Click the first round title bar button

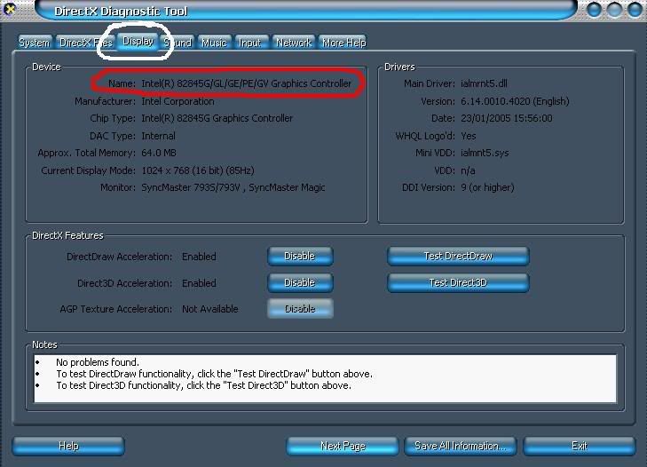coord(594,10)
